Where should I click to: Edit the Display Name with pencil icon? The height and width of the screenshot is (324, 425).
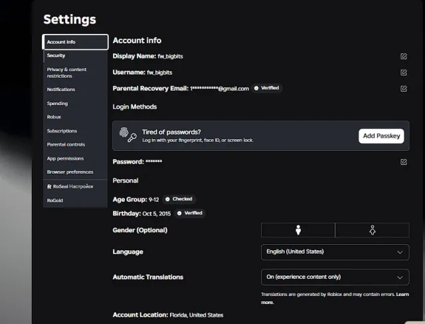click(404, 57)
